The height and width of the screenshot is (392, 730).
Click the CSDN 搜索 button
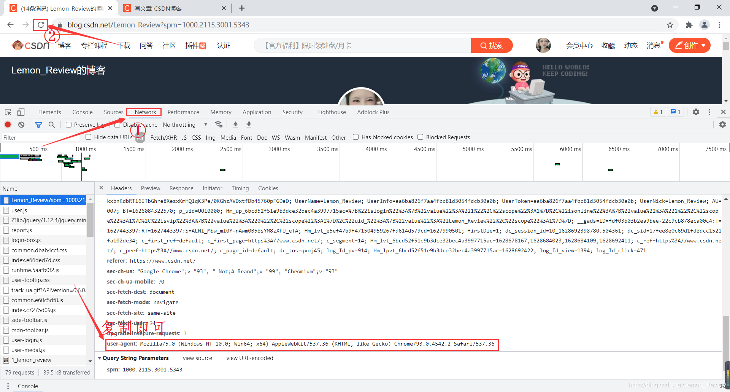point(492,45)
